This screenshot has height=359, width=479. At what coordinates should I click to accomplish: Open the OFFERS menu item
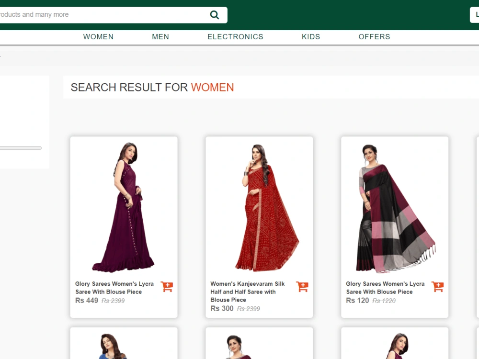click(374, 37)
